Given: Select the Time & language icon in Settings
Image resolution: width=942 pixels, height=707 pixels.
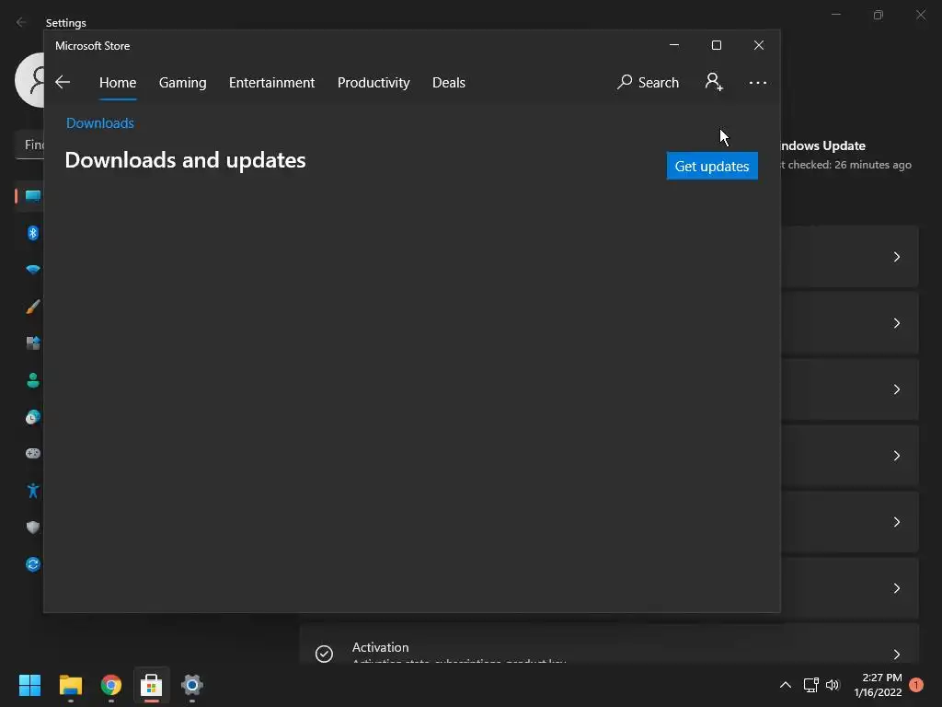Looking at the screenshot, I should [x=32, y=417].
